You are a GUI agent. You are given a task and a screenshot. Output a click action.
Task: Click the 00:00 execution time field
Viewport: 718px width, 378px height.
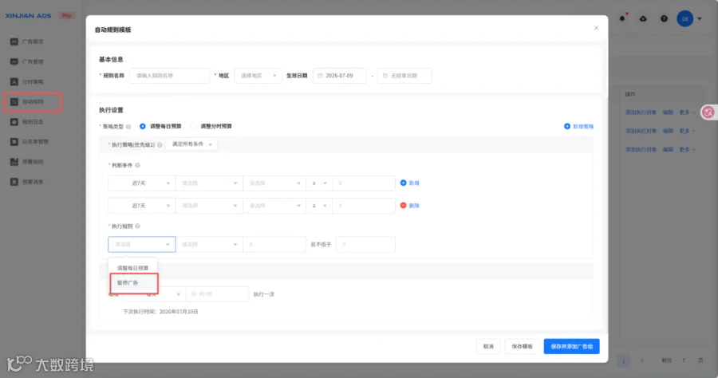tap(218, 293)
